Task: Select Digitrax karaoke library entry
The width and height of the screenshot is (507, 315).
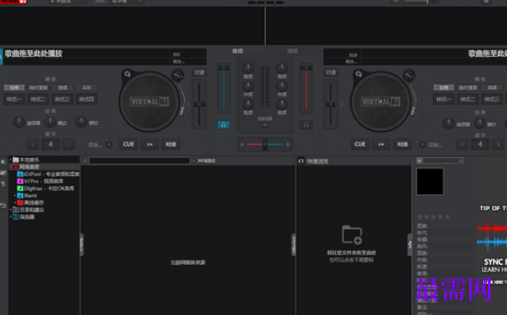Action: [x=45, y=188]
